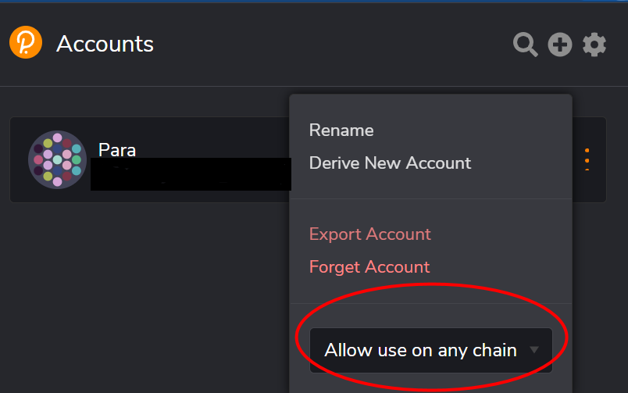
Task: Click the redacted account address
Action: click(191, 174)
